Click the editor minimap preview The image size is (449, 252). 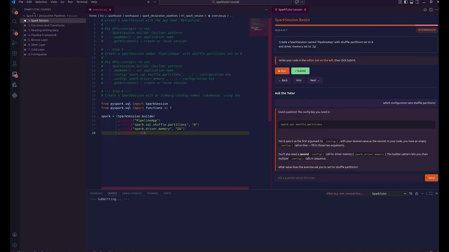tap(259, 27)
